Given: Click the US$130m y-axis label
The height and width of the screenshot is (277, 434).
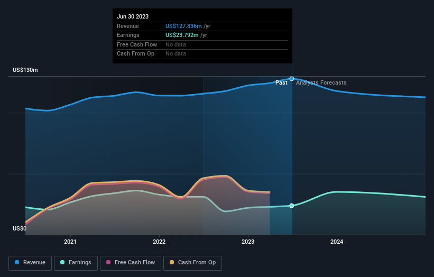Looking at the screenshot, I should [25, 70].
